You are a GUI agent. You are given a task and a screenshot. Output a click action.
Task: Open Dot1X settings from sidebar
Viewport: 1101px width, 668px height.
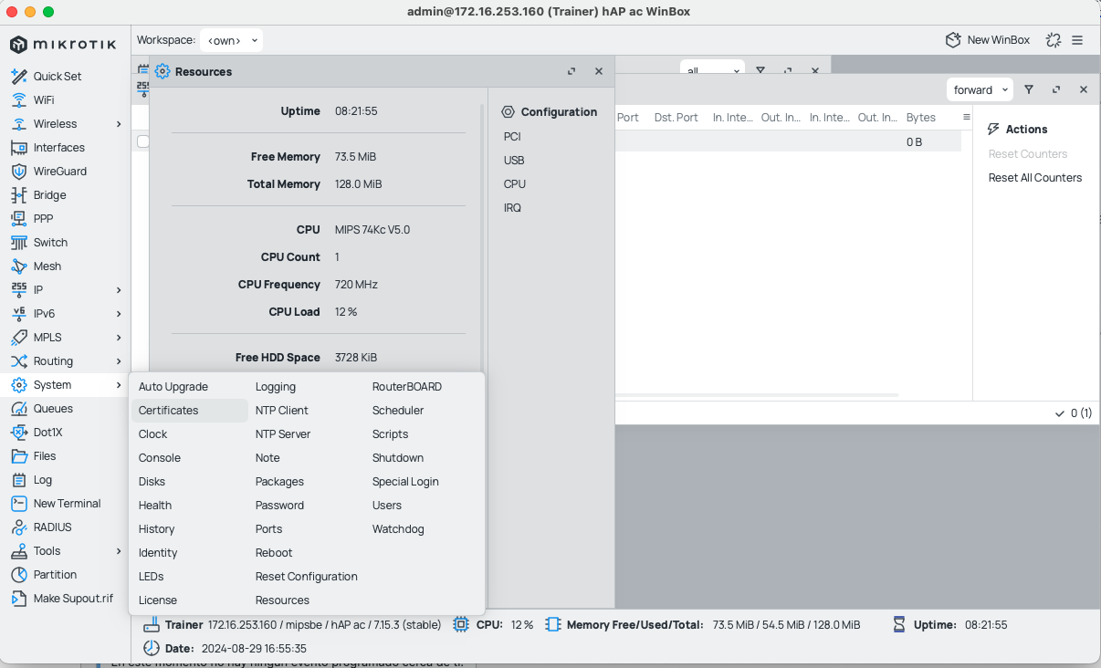(x=48, y=432)
